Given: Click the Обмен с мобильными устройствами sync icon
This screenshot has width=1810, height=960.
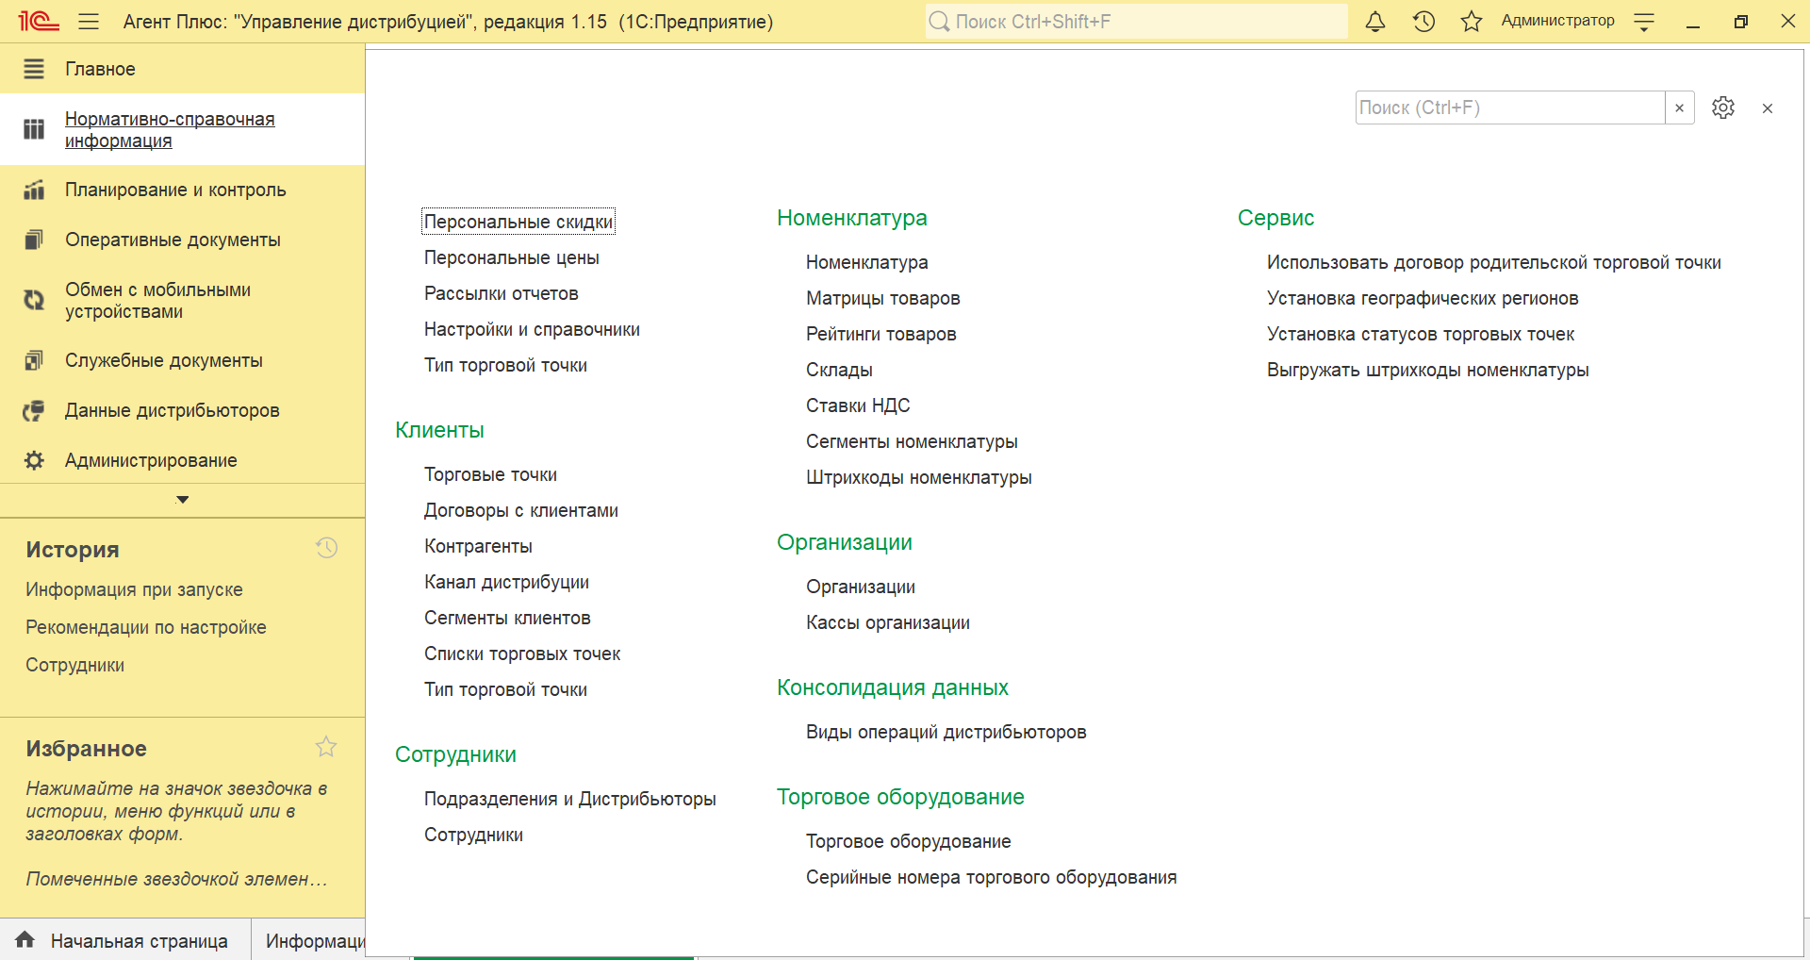Looking at the screenshot, I should 34,300.
